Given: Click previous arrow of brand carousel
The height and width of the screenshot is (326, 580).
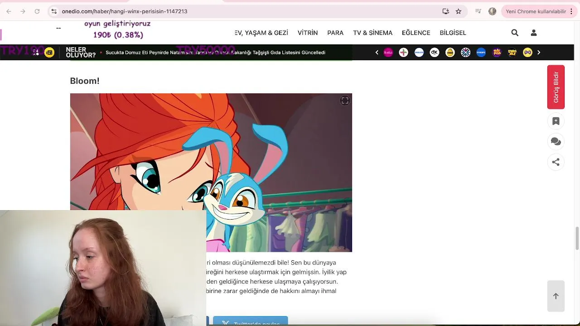Looking at the screenshot, I should (377, 53).
